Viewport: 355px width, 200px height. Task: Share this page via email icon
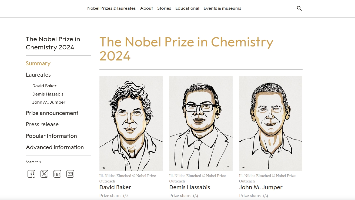(70, 174)
